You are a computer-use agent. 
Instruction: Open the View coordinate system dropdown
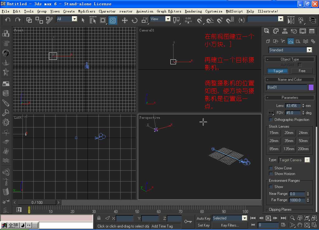(168, 19)
